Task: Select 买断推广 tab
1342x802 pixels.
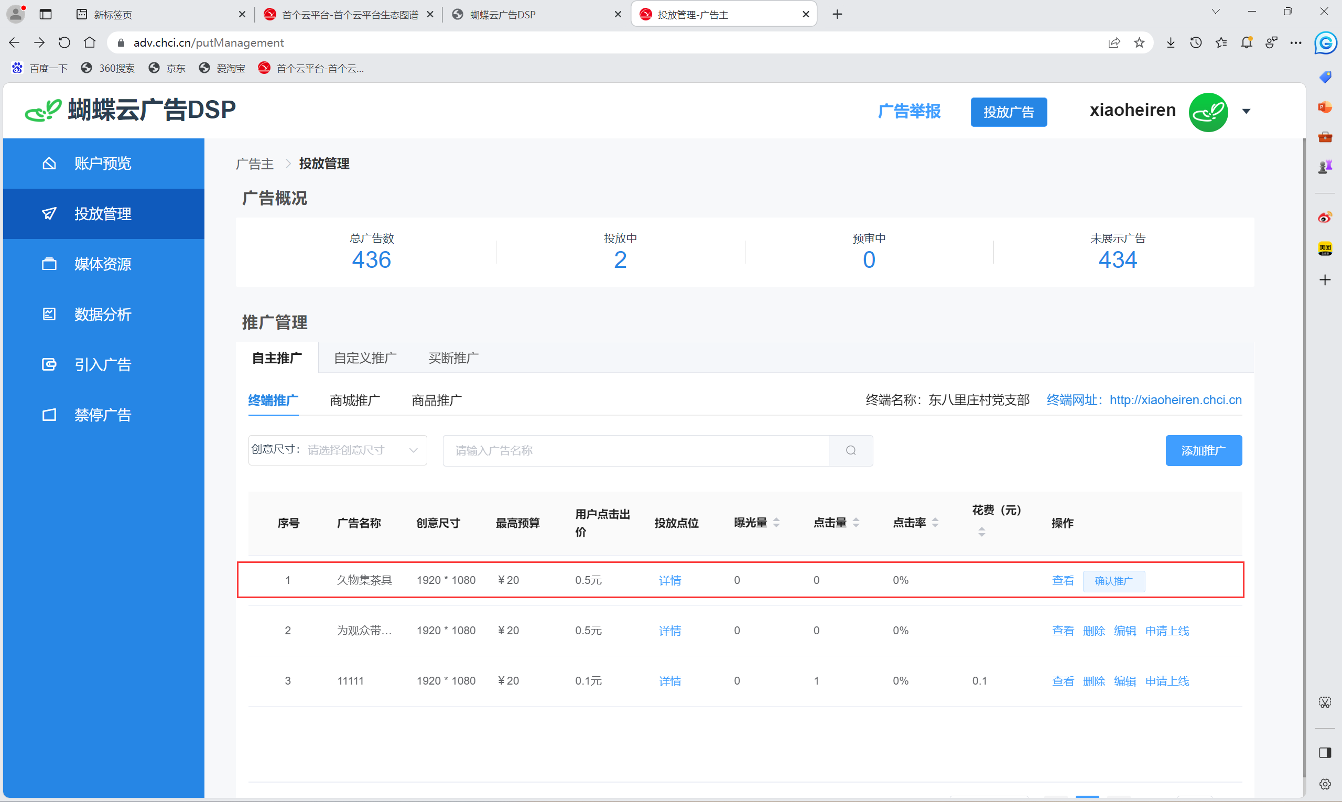Action: (453, 358)
